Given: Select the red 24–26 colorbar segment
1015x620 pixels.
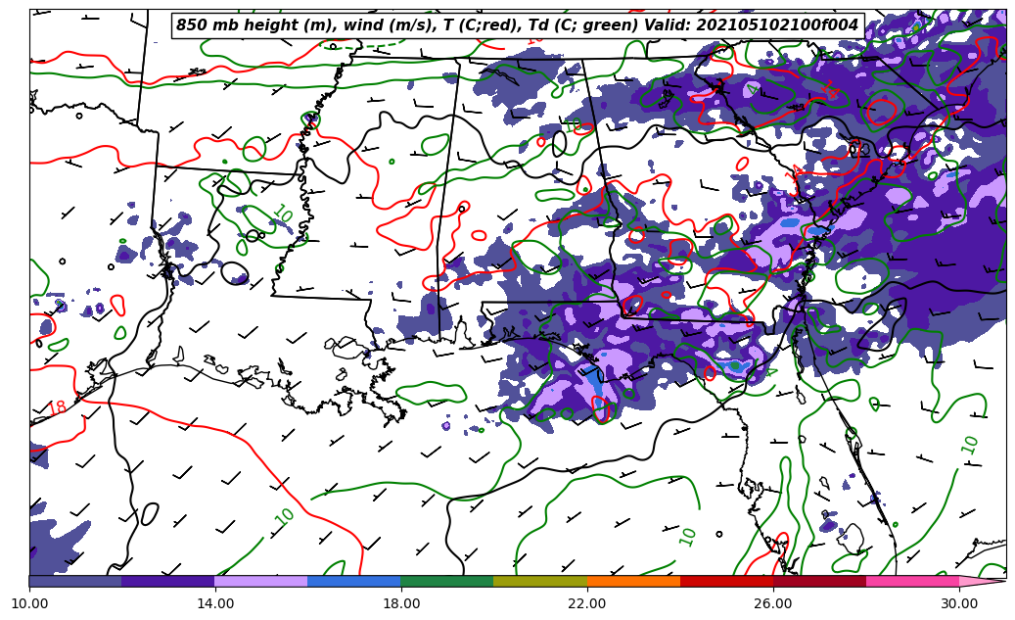Looking at the screenshot, I should click(x=726, y=581).
